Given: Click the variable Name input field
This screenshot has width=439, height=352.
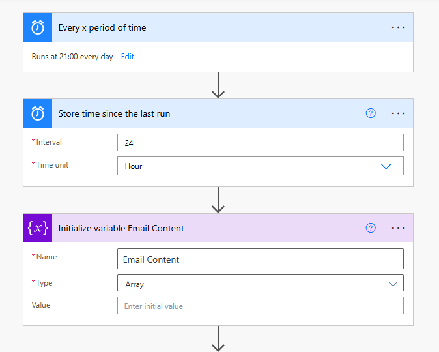Looking at the screenshot, I should [x=260, y=259].
